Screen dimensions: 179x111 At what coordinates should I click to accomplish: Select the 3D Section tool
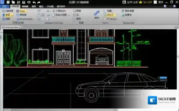[110, 19]
